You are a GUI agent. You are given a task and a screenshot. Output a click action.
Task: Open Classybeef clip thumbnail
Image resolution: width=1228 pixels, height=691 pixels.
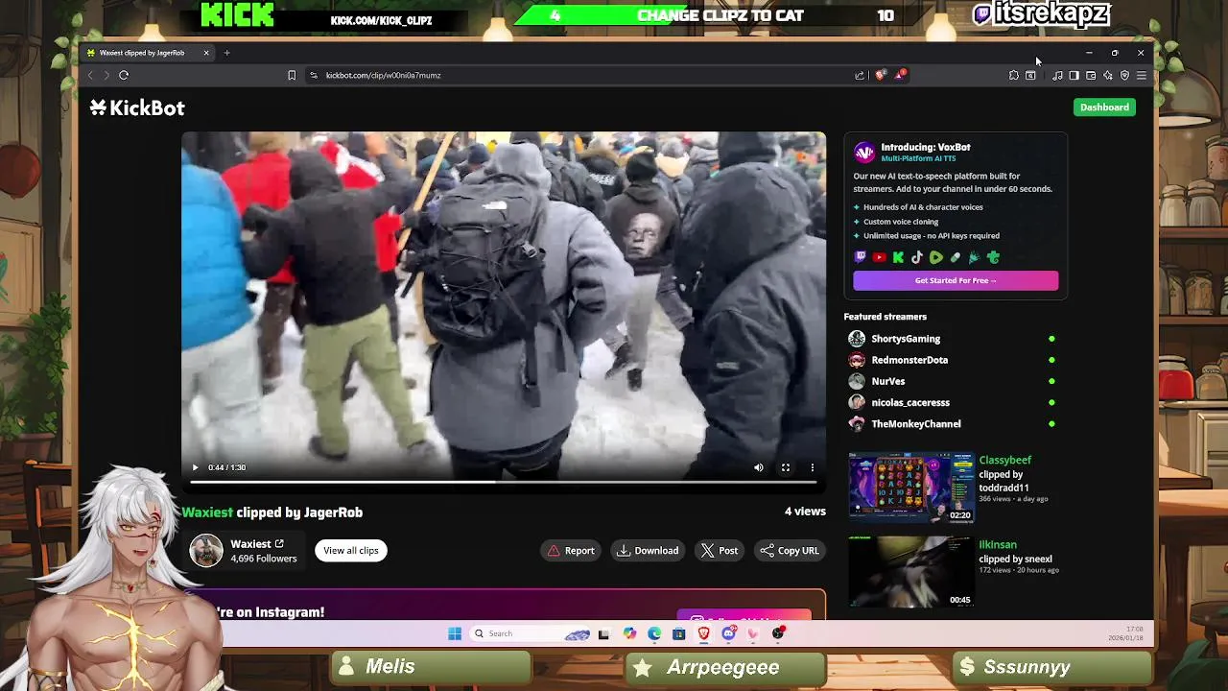pos(911,488)
